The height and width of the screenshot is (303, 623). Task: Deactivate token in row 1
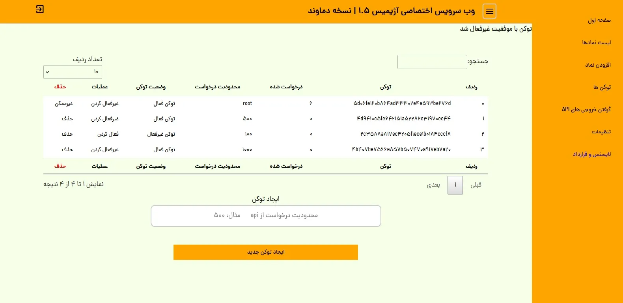[x=105, y=119]
